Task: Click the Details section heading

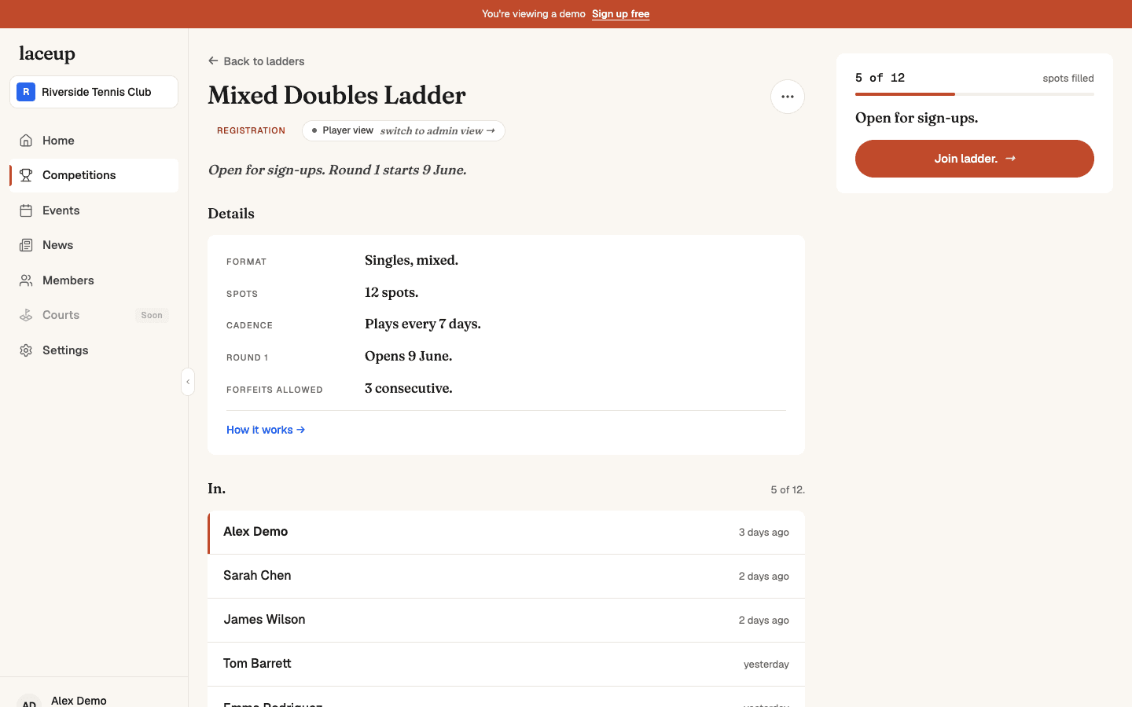Action: 231,214
